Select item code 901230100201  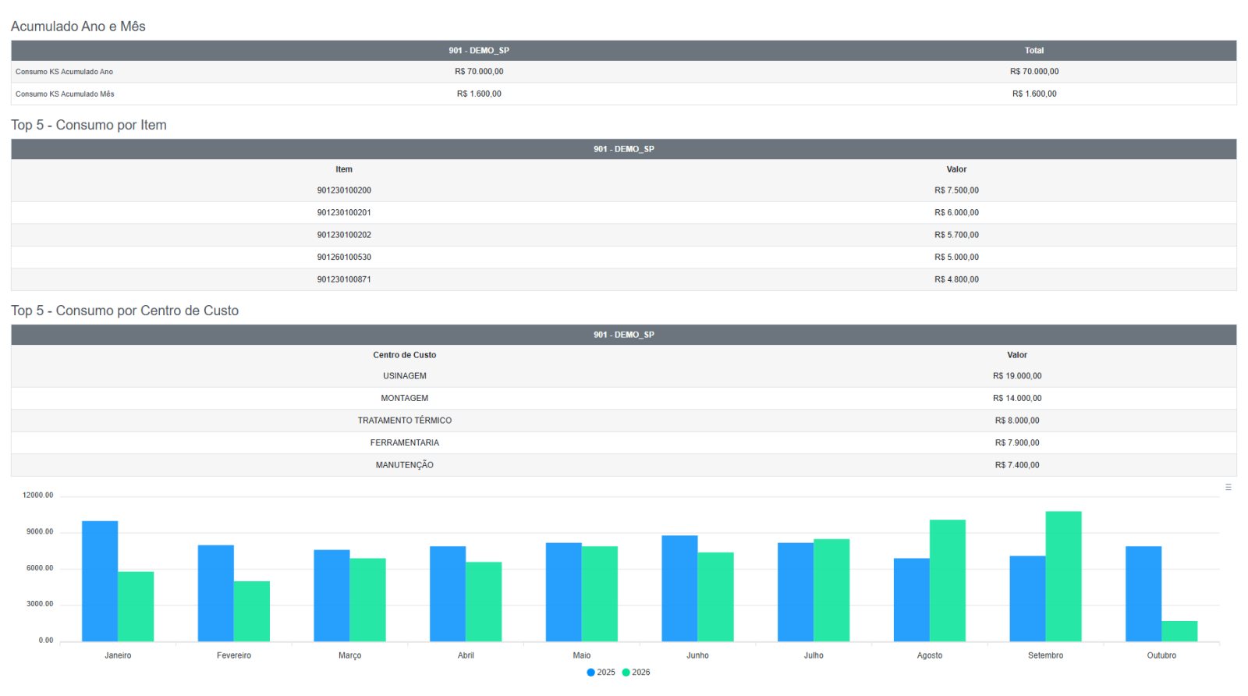coord(344,212)
